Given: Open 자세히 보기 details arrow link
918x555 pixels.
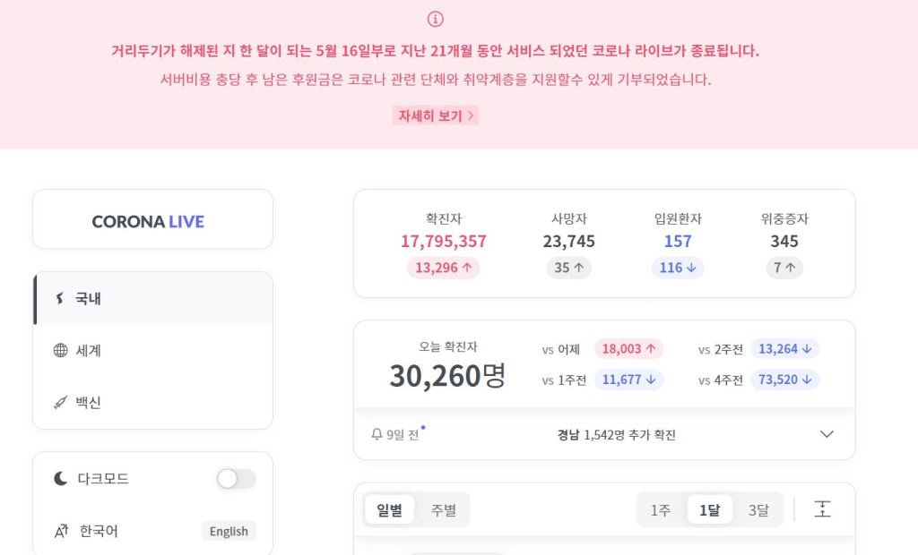Looking at the screenshot, I should click(436, 115).
